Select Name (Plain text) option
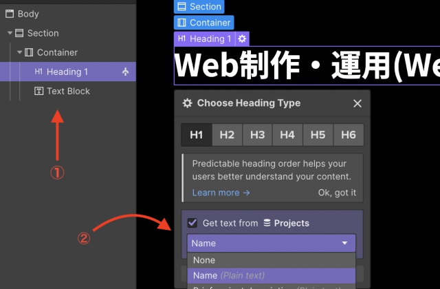Screen dimensions: 440x289 tap(272, 275)
